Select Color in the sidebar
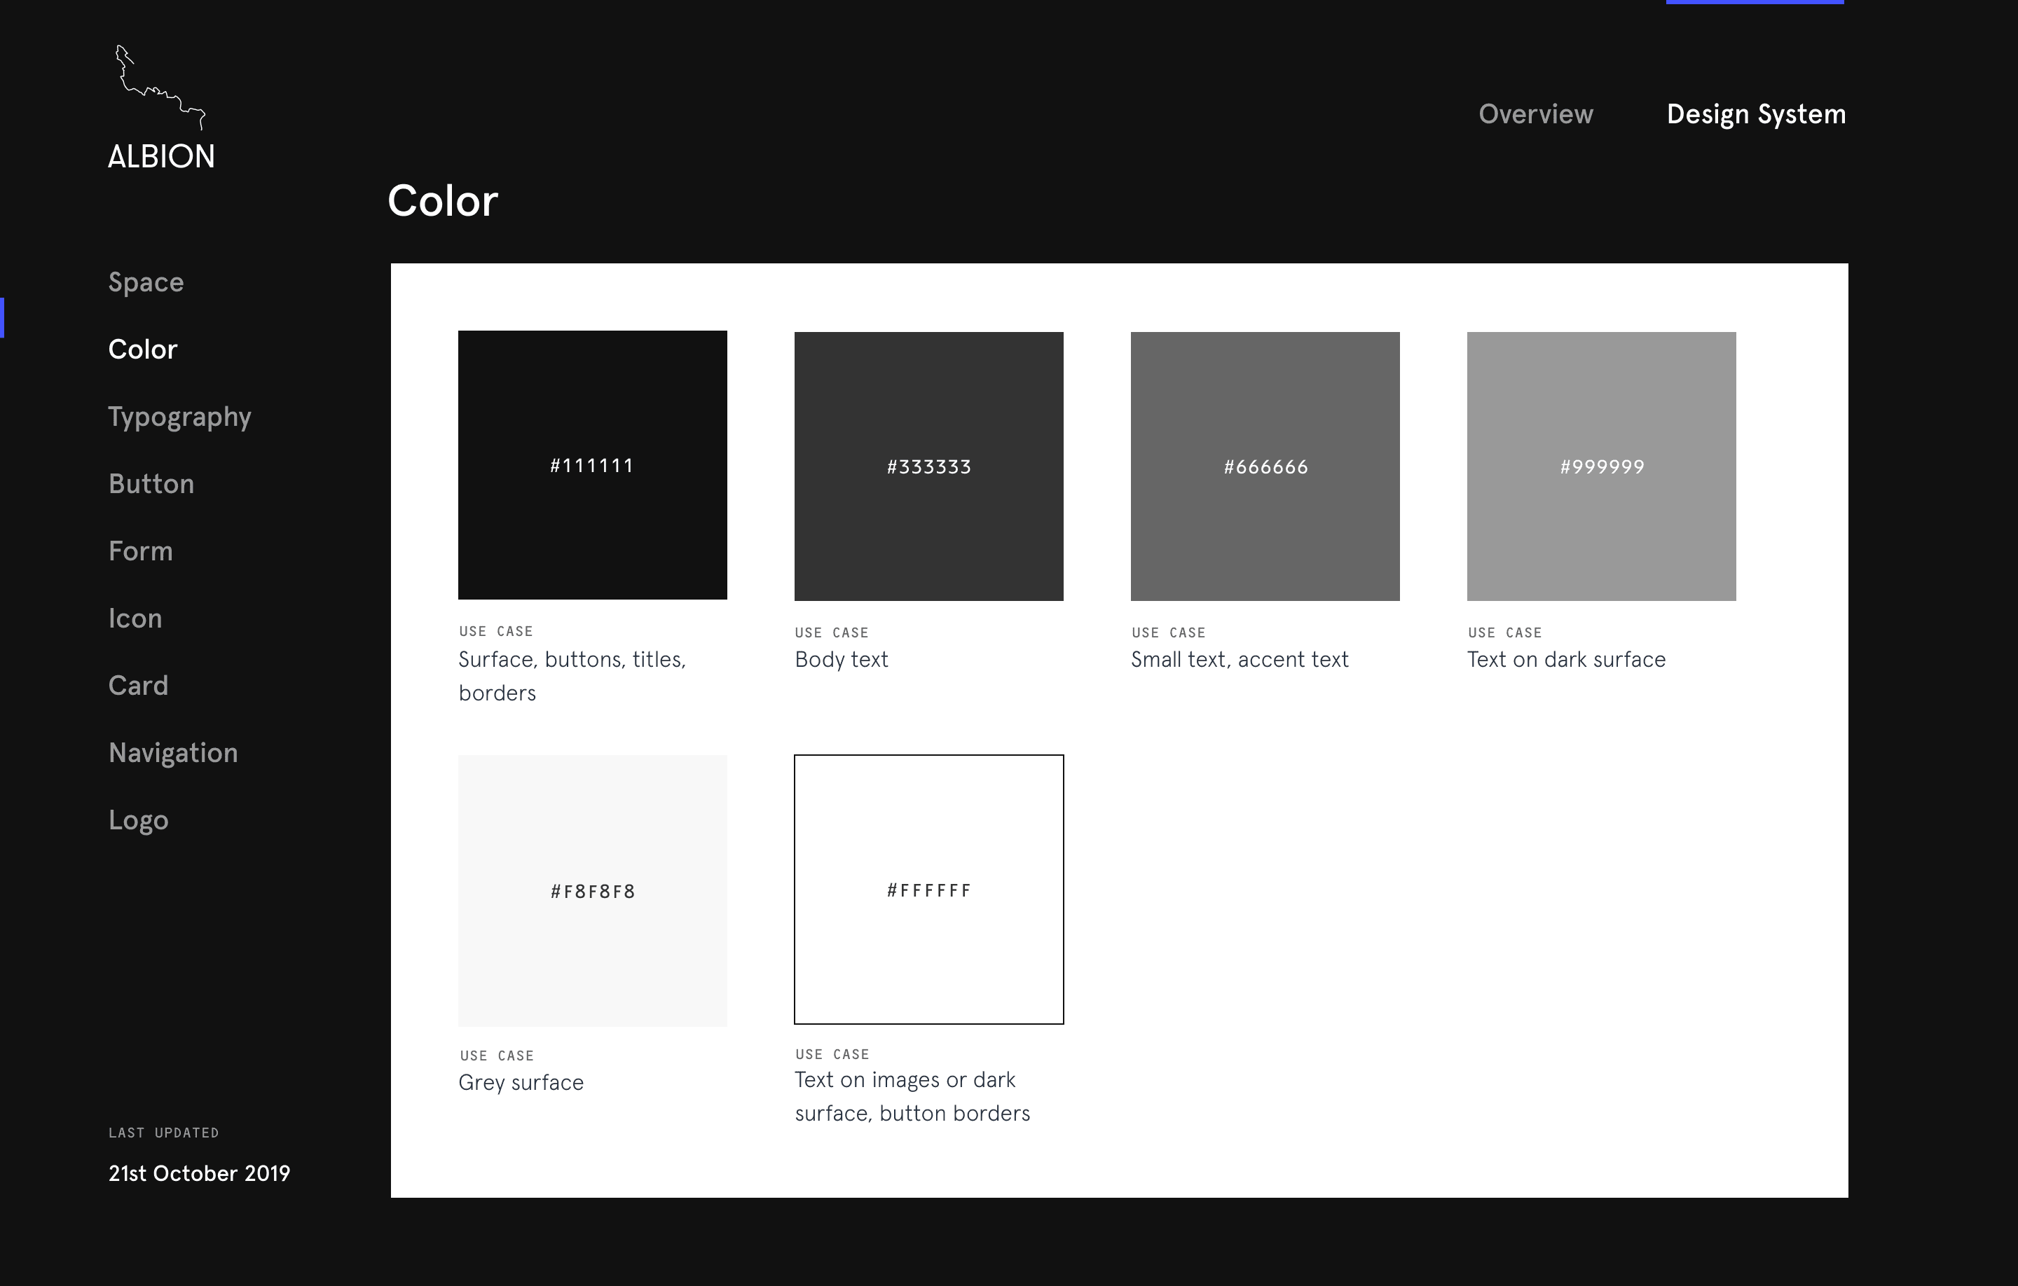Viewport: 2018px width, 1286px height. pos(142,350)
